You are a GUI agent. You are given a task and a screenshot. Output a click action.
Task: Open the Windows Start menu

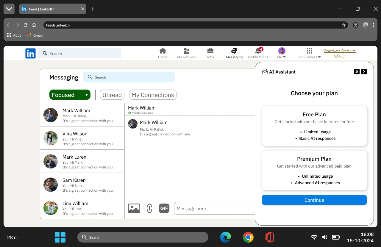pos(60,237)
